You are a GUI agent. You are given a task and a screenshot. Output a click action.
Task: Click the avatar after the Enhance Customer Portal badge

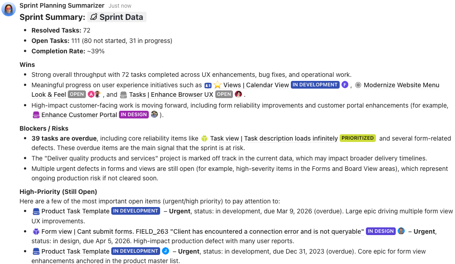153,114
